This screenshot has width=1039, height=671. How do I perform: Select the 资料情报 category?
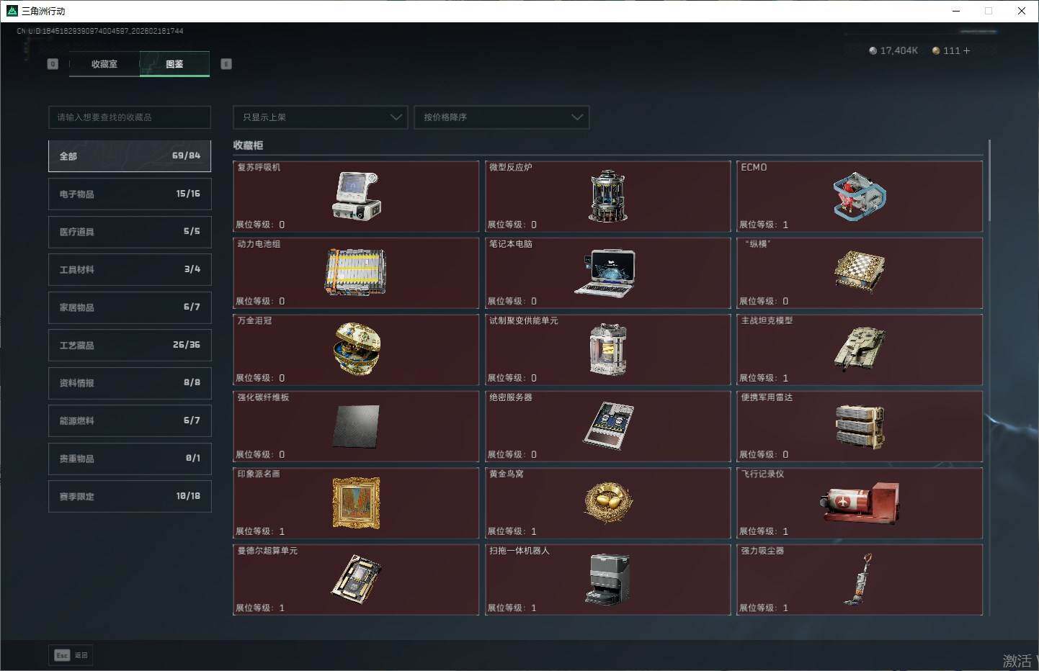[130, 383]
